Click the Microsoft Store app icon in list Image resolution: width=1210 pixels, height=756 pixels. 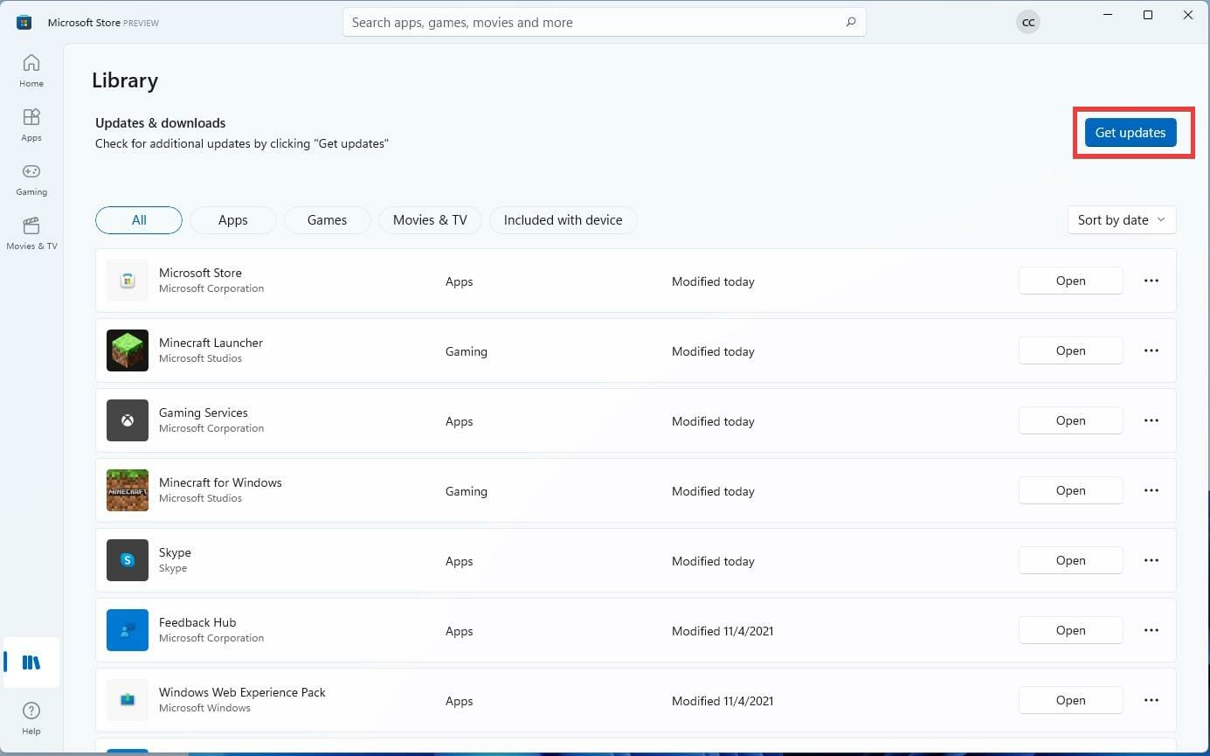click(x=128, y=281)
